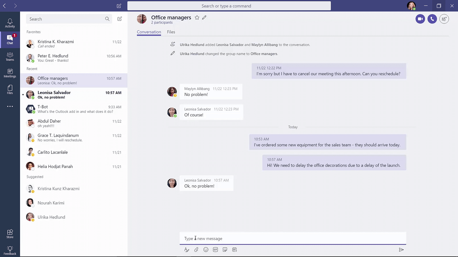Click the chat Search field
The width and height of the screenshot is (458, 257).
tap(65, 19)
